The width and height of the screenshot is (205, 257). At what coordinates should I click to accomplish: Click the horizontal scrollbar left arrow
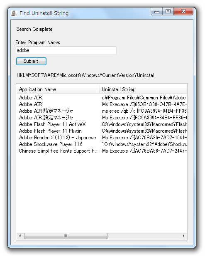click(20, 236)
